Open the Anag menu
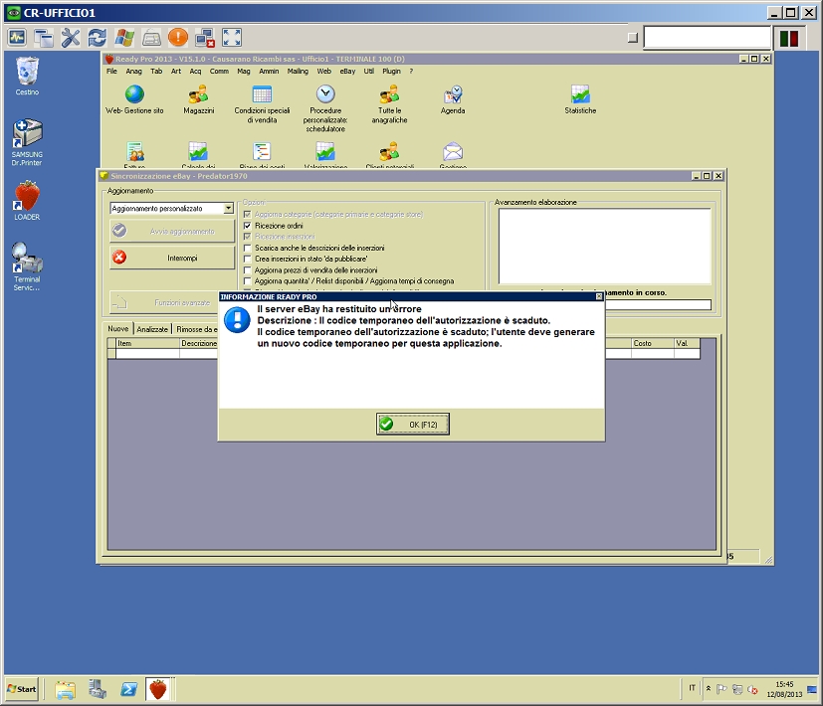Image resolution: width=823 pixels, height=706 pixels. click(x=133, y=71)
